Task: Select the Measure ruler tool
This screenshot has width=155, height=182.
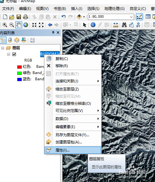Action: coord(116,25)
